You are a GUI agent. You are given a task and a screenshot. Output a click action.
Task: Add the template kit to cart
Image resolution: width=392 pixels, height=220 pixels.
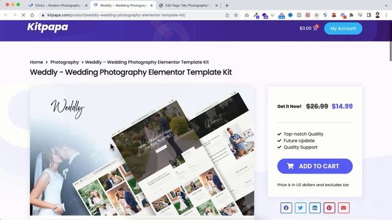pyautogui.click(x=315, y=166)
